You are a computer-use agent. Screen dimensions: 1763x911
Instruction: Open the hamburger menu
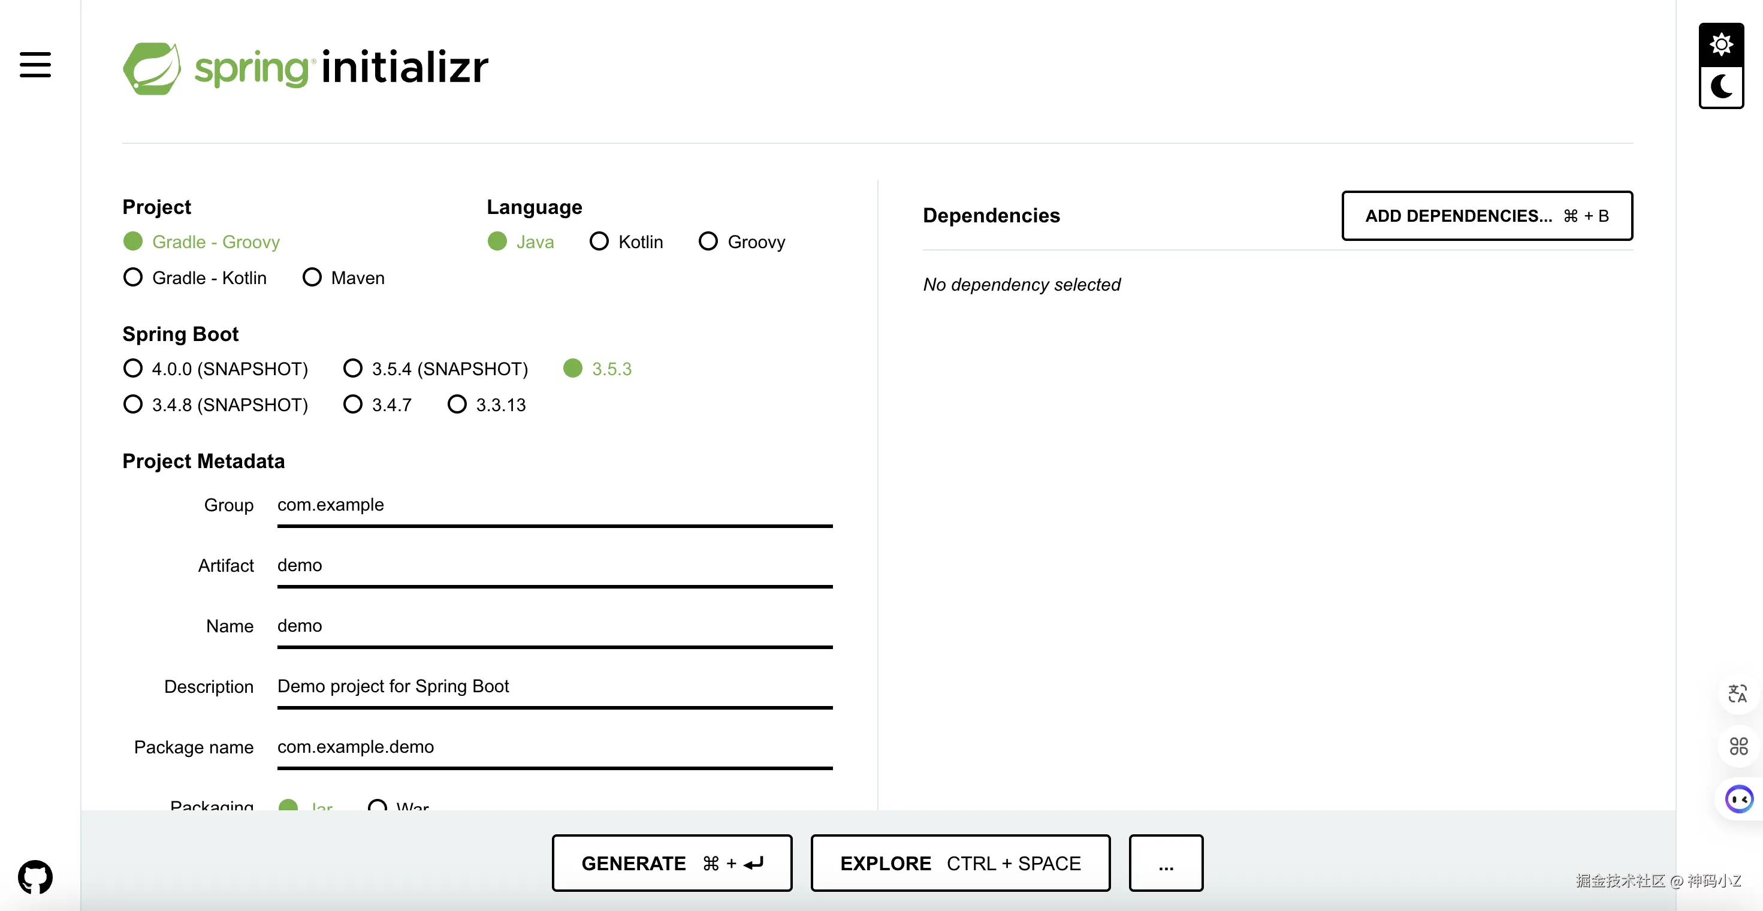tap(35, 64)
